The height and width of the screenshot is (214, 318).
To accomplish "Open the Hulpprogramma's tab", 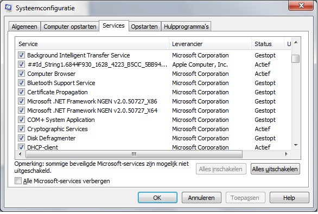I will pyautogui.click(x=186, y=27).
